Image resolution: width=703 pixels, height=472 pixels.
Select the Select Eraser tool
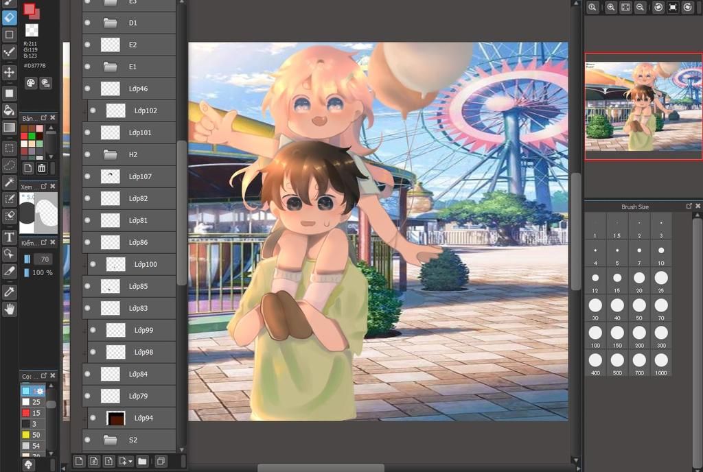point(10,216)
